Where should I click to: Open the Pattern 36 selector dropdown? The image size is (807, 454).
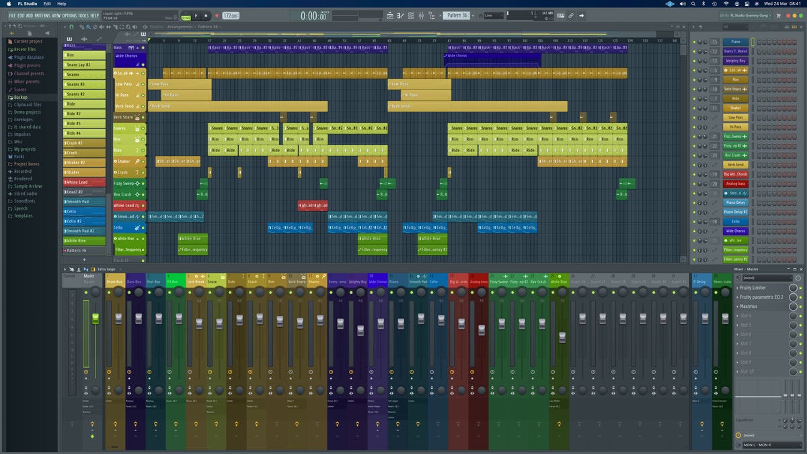click(457, 15)
